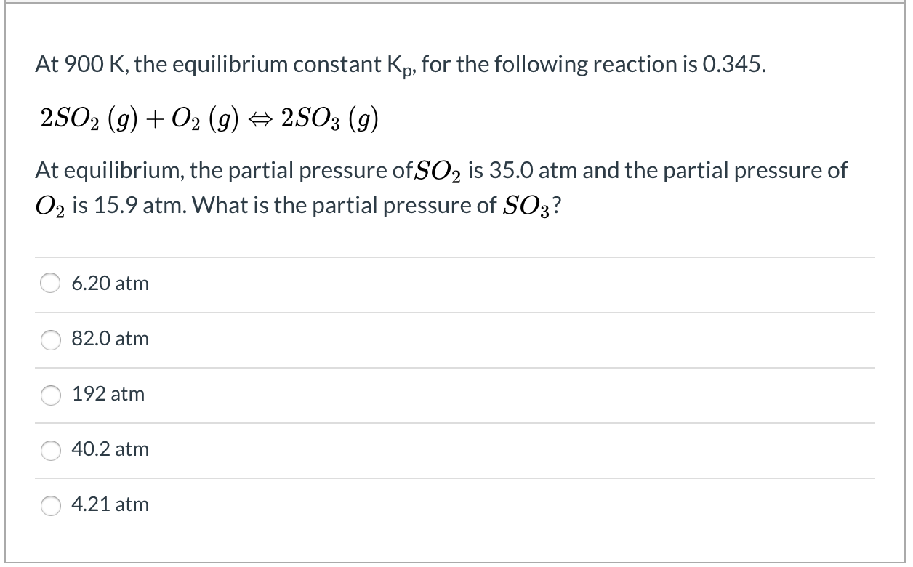Click the 4.21 atm answer label
The width and height of the screenshot is (913, 567).
tap(110, 504)
